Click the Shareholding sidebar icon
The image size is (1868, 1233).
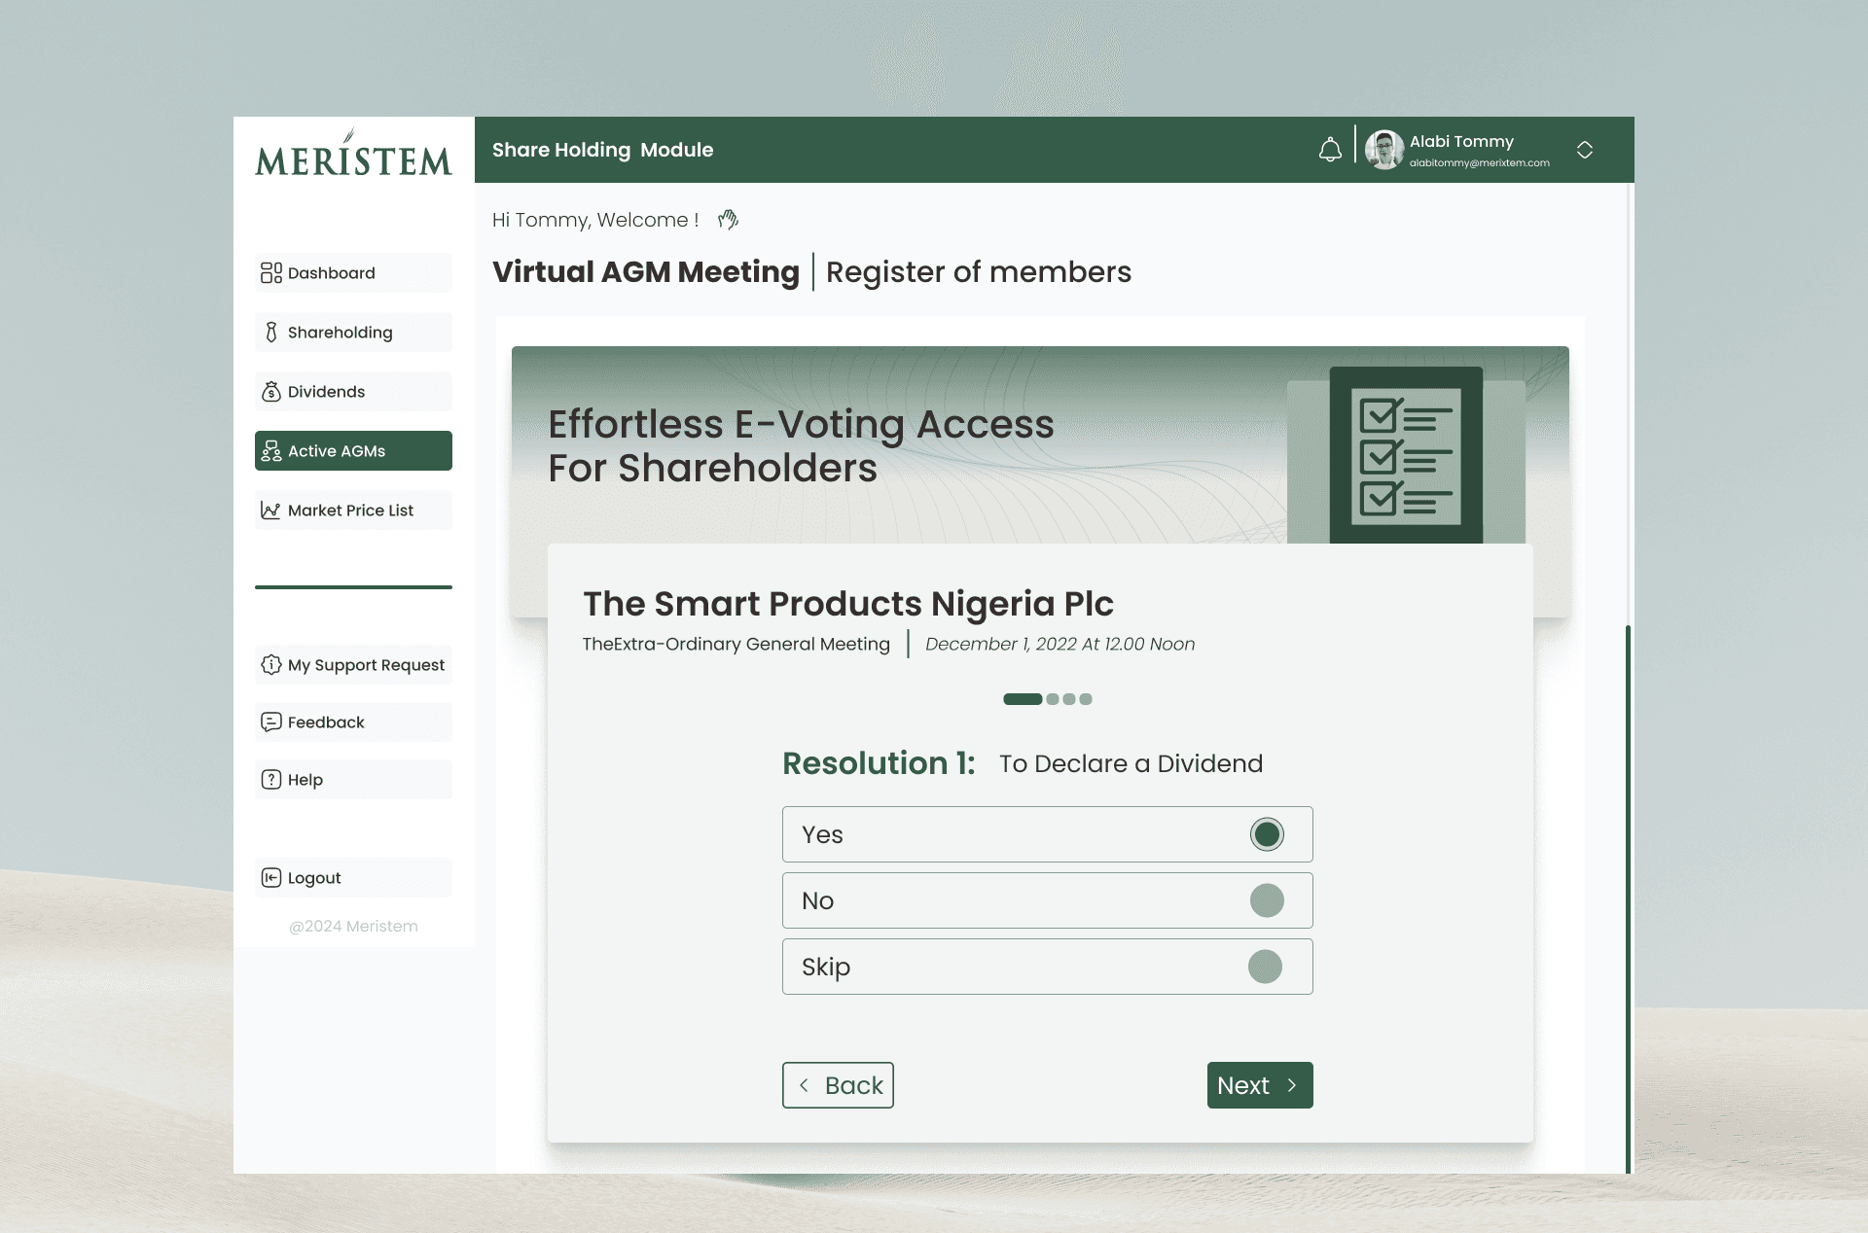pyautogui.click(x=271, y=333)
